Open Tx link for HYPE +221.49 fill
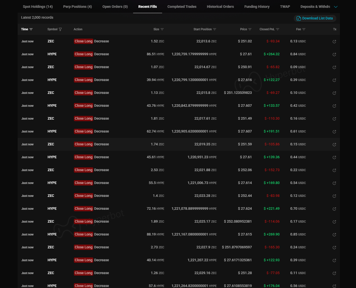Image resolution: width=356 pixels, height=288 pixels. tap(334, 209)
